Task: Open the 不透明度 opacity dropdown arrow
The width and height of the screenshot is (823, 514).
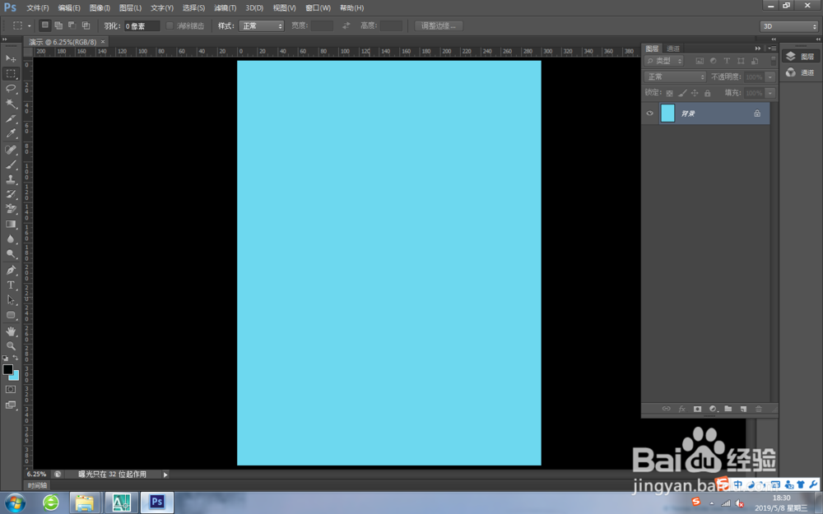Action: [x=770, y=76]
